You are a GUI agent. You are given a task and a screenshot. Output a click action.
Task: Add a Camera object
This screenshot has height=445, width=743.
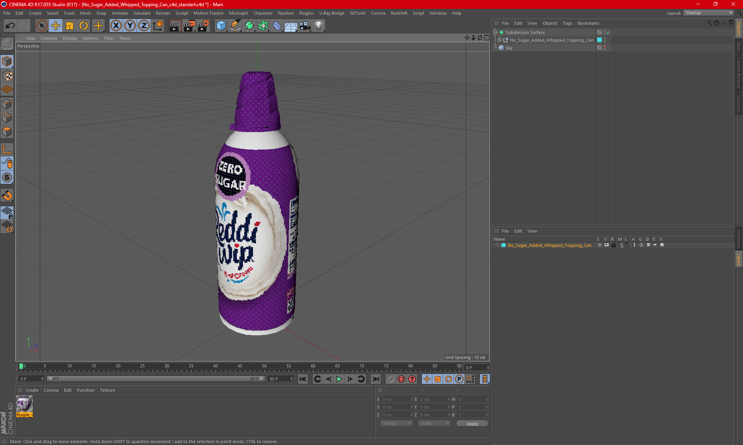pos(305,26)
